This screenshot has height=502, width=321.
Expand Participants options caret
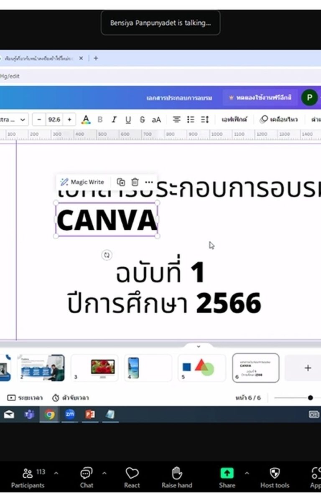pyautogui.click(x=56, y=474)
